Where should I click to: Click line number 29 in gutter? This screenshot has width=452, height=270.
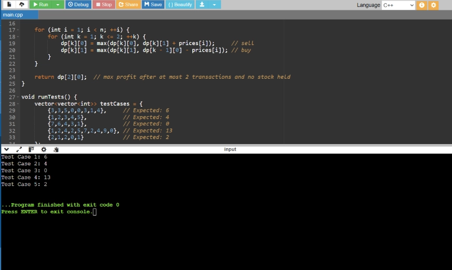pos(12,111)
